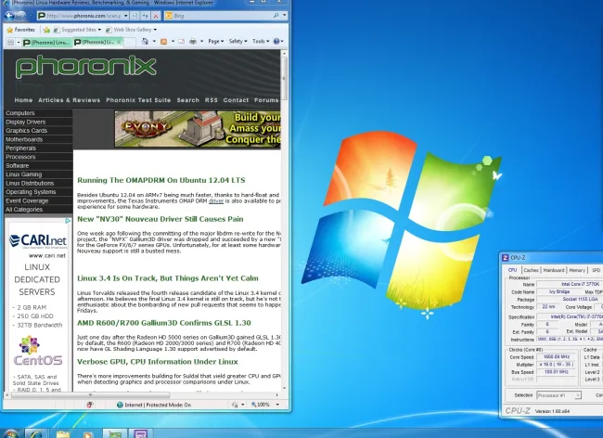This screenshot has width=603, height=438.
Task: Switch to the Caches tab in CPU-Z
Action: (530, 270)
